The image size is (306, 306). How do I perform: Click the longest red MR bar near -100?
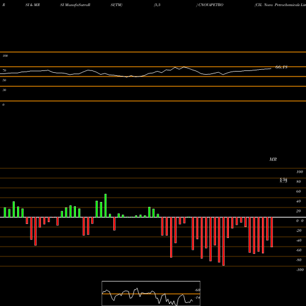[x=223, y=241]
